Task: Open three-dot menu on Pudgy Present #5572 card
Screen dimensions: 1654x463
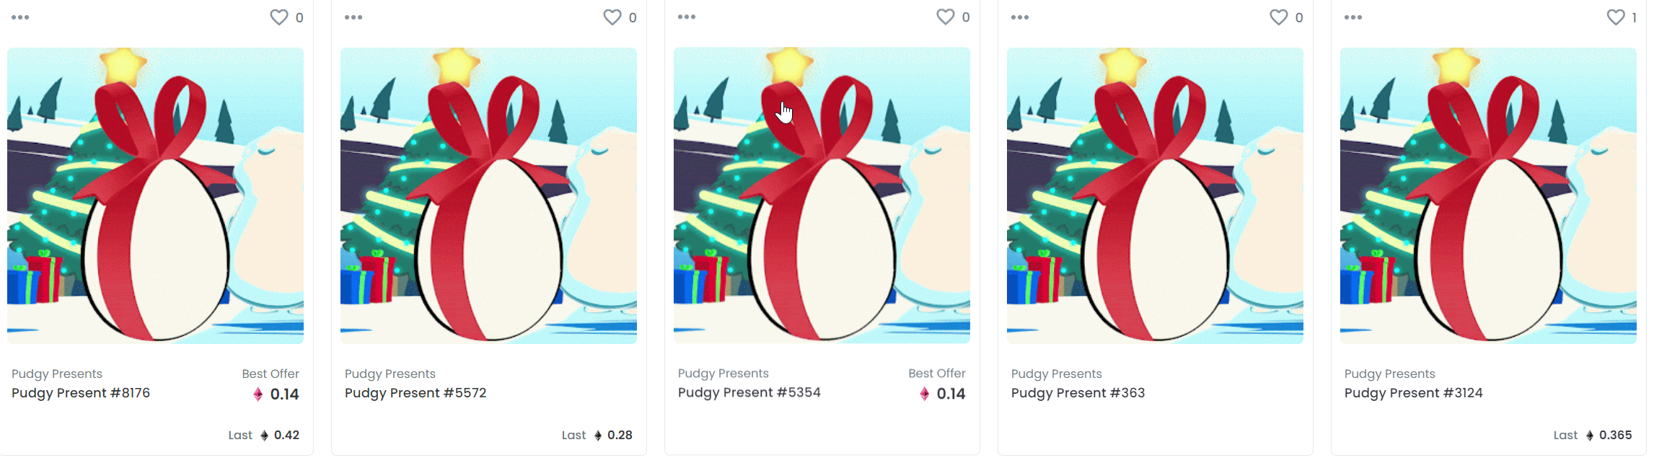Action: tap(353, 17)
